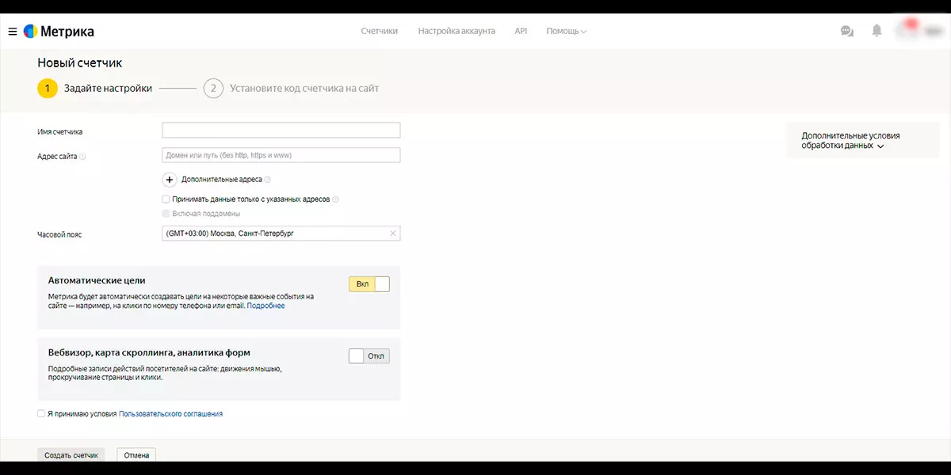Image resolution: width=951 pixels, height=475 pixels.
Task: Click the help icon beside Адрес сайта
Action: 82,157
